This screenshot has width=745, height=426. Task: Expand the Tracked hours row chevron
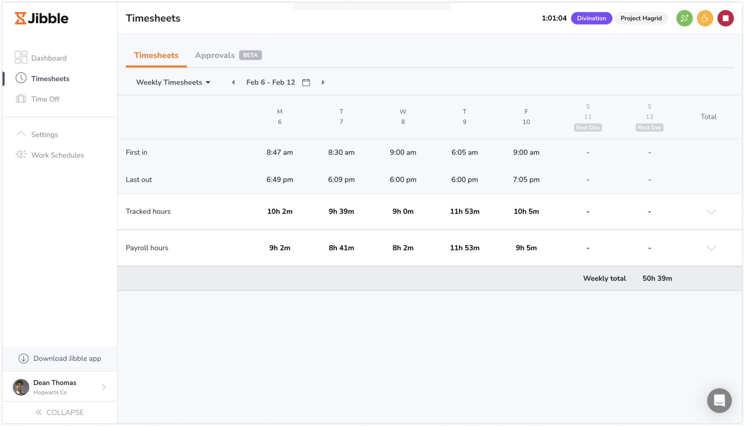point(712,211)
